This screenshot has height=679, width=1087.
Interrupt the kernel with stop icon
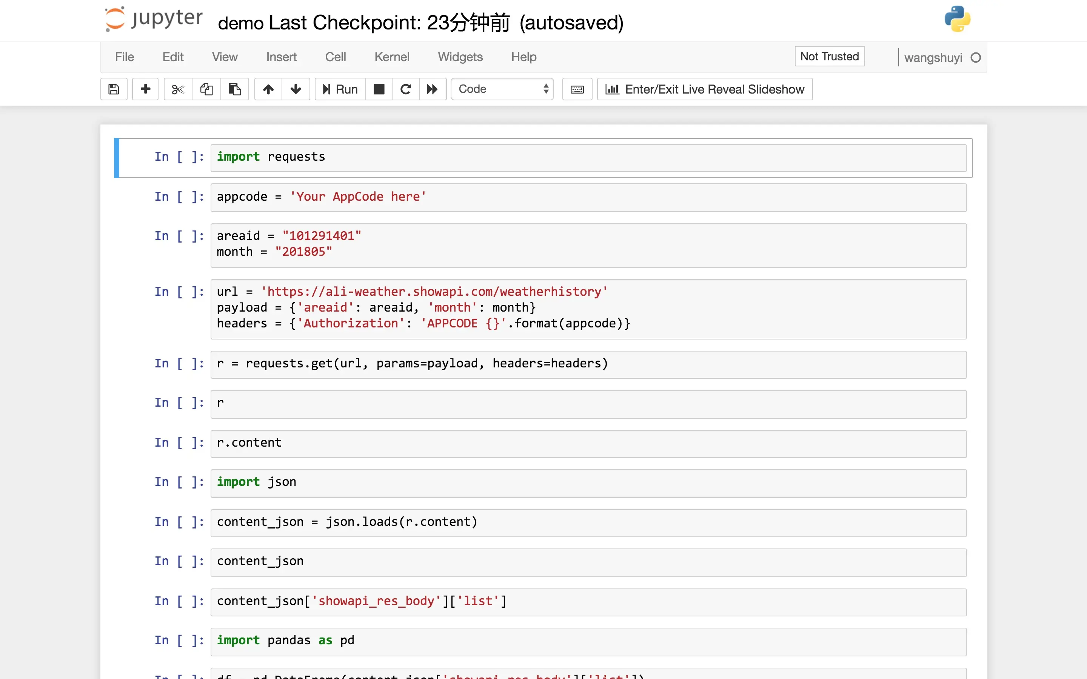coord(379,89)
